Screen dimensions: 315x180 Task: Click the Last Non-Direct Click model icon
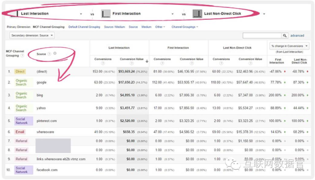198,14
